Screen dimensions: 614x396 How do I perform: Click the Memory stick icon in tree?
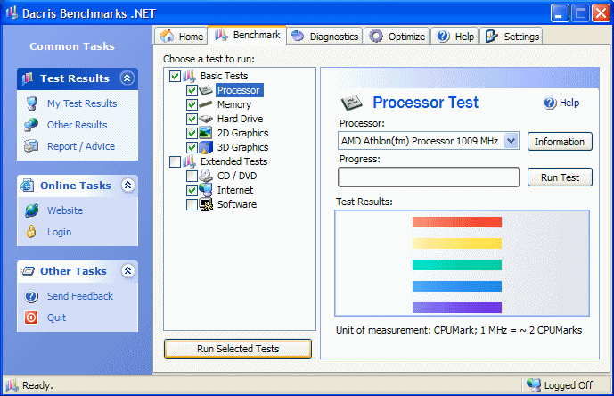pyautogui.click(x=206, y=104)
